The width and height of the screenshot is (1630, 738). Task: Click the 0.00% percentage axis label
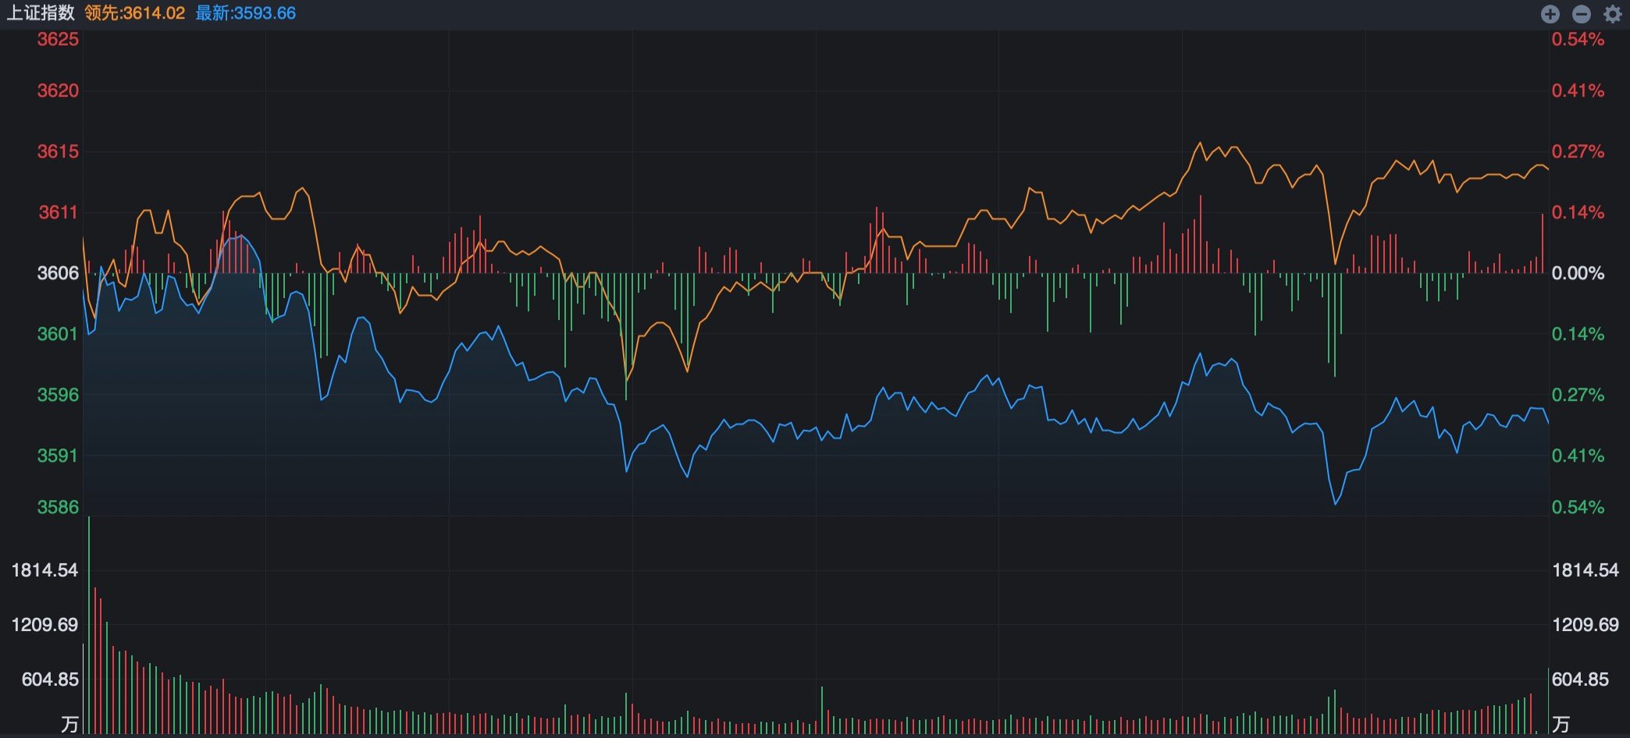(x=1578, y=273)
